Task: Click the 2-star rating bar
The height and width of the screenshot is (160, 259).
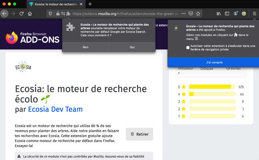Action: pos(212,109)
